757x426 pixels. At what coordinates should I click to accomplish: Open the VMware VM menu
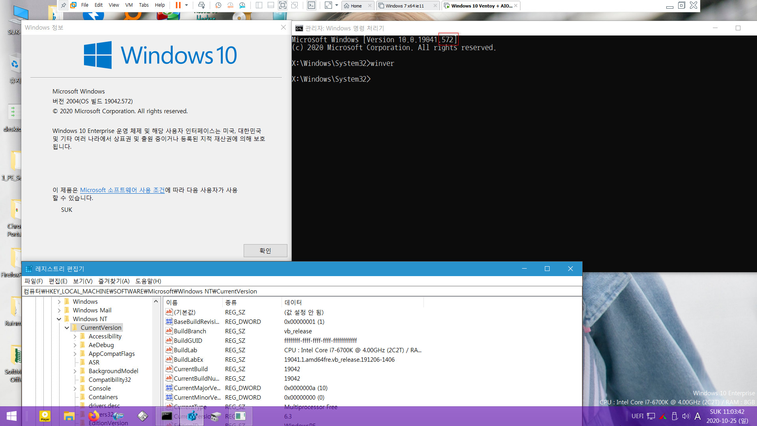point(129,5)
